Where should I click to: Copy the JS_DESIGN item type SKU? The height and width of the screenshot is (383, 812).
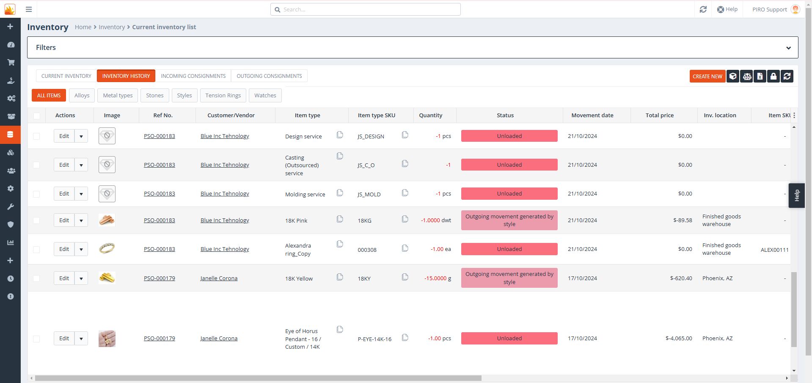405,135
